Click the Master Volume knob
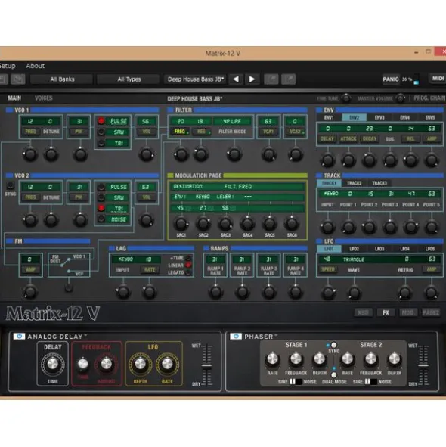This screenshot has height=447, width=446. [401, 98]
